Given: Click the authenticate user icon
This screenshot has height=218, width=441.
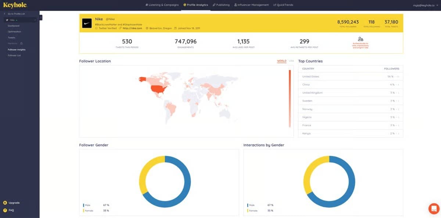Looking at the screenshot, I should pyautogui.click(x=361, y=39).
